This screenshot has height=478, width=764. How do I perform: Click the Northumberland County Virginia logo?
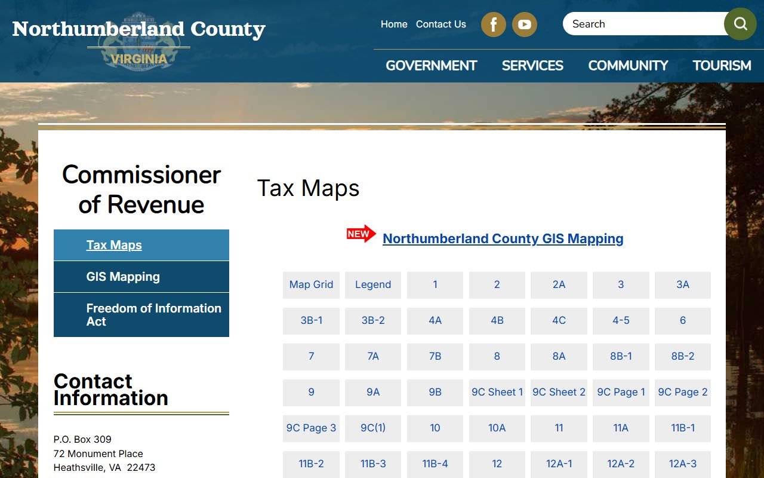tap(138, 41)
